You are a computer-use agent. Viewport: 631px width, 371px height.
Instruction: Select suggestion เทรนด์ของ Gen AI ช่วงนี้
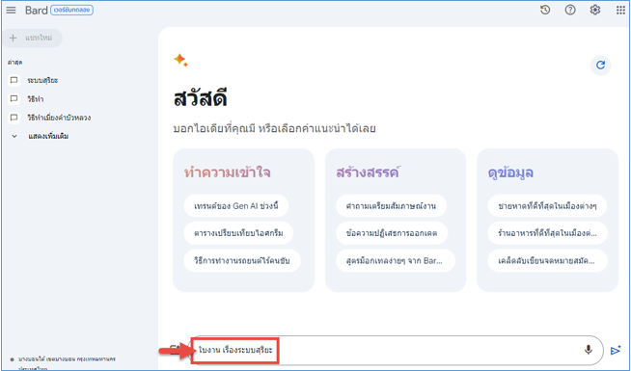click(x=236, y=206)
